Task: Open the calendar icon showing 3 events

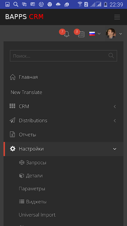Action: pyautogui.click(x=81, y=34)
